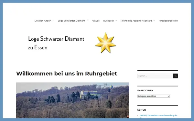Viewport: 194px width, 121px height.
Task: Focus the Suchen search field
Action: (x=155, y=76)
